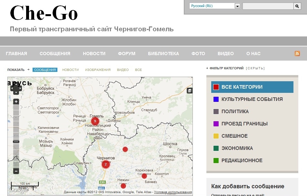Pan the map up with arrow control
The width and height of the screenshot is (307, 196).
click(16, 83)
